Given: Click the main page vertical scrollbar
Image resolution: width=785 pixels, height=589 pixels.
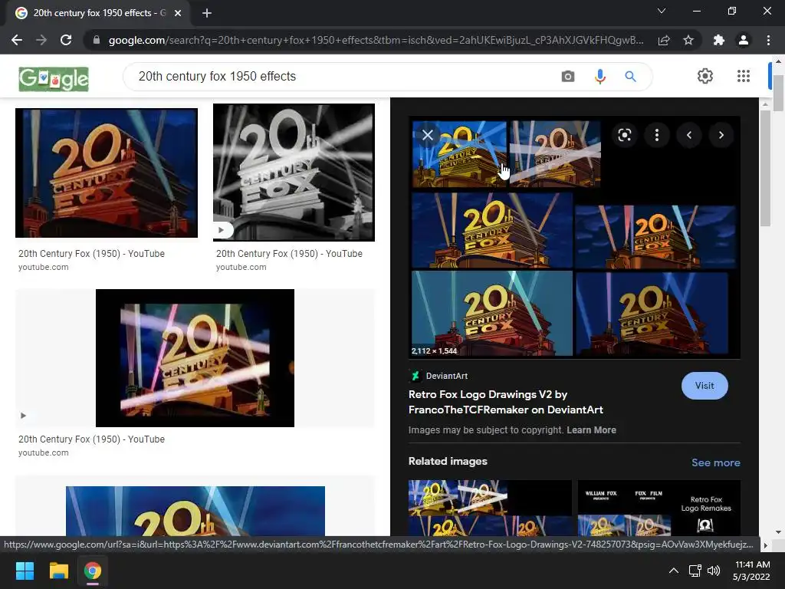Looking at the screenshot, I should 778,93.
